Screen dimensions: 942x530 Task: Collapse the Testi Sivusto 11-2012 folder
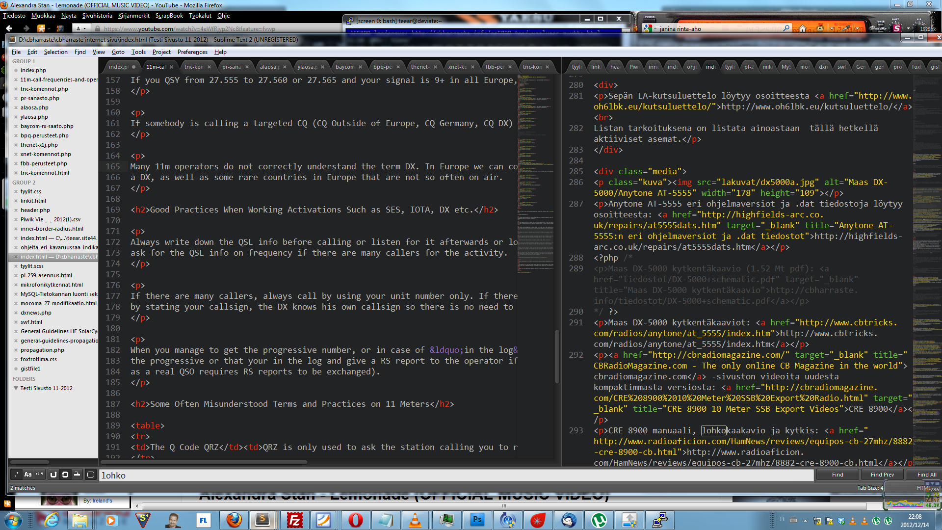pos(16,388)
